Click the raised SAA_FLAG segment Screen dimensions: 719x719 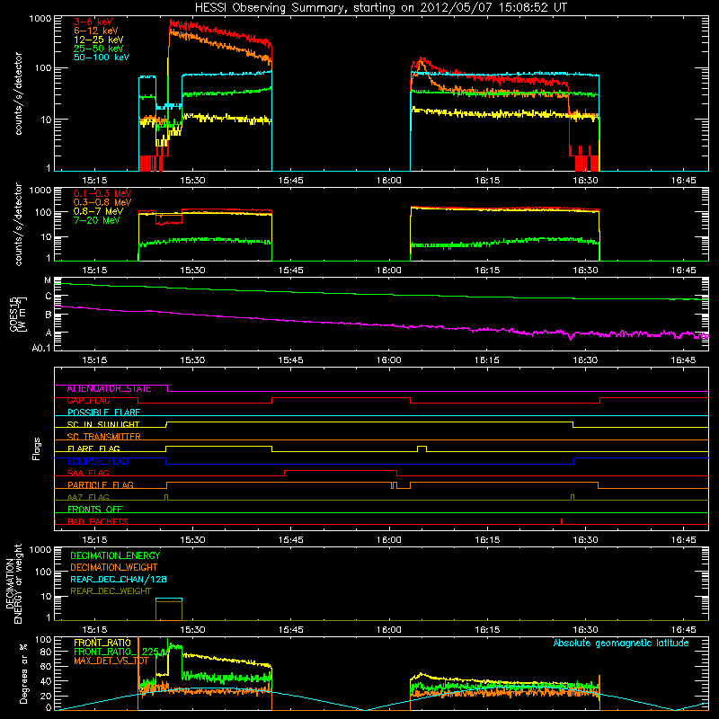coord(341,471)
